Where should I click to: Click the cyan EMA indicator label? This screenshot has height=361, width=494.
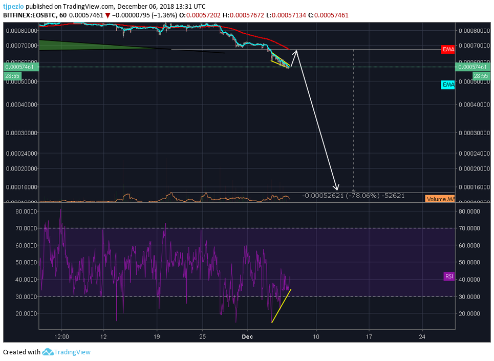point(448,84)
